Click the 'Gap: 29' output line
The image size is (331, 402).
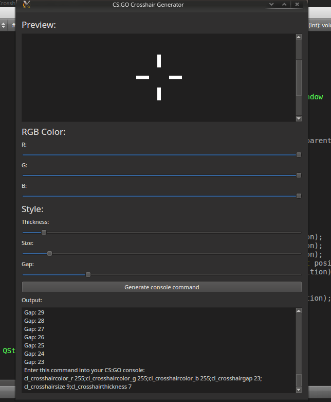(x=34, y=312)
